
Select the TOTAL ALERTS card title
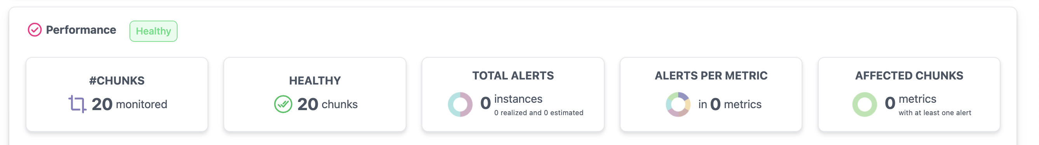point(513,76)
